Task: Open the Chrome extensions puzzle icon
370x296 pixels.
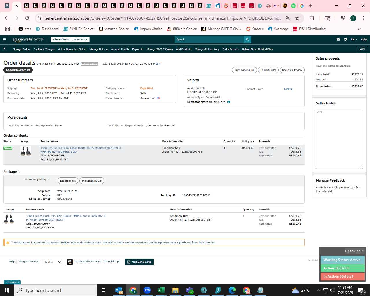Action: point(312,18)
